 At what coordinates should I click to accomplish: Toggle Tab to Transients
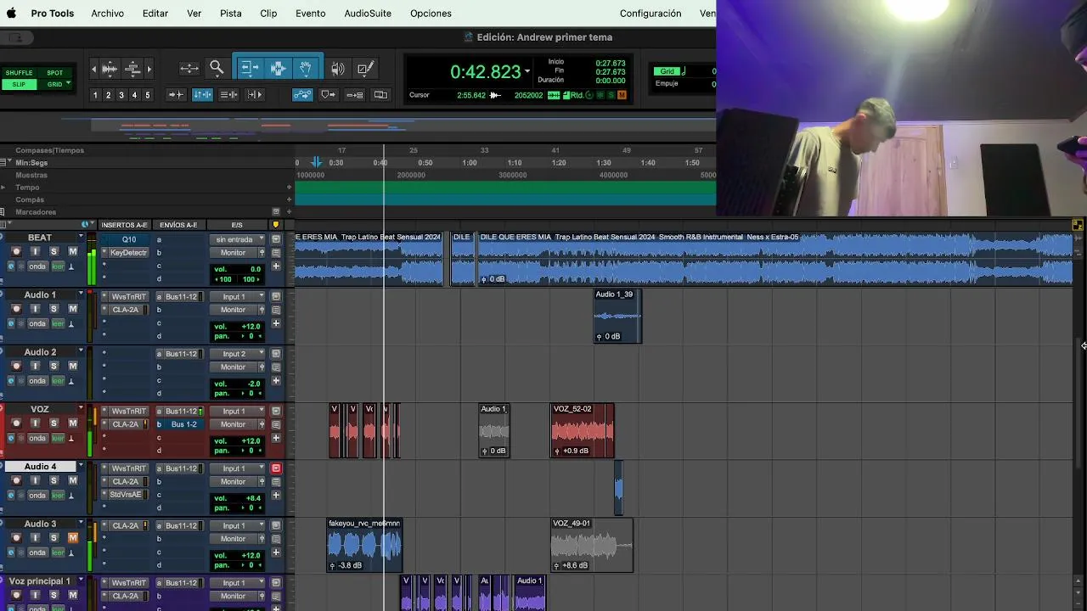(176, 95)
